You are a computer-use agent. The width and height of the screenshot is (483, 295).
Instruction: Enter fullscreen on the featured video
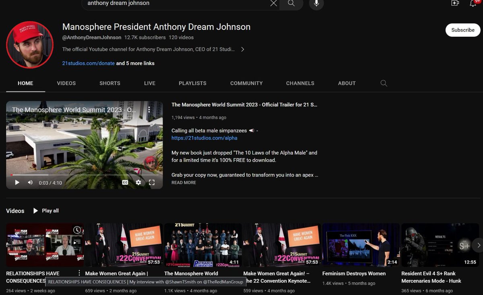[x=152, y=182]
